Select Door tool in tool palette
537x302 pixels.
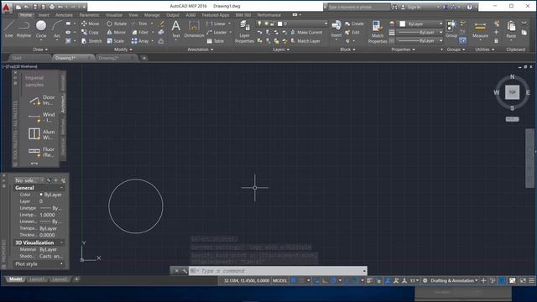[42, 100]
